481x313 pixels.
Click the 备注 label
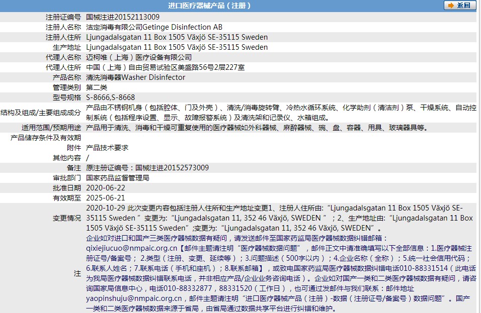coord(74,167)
